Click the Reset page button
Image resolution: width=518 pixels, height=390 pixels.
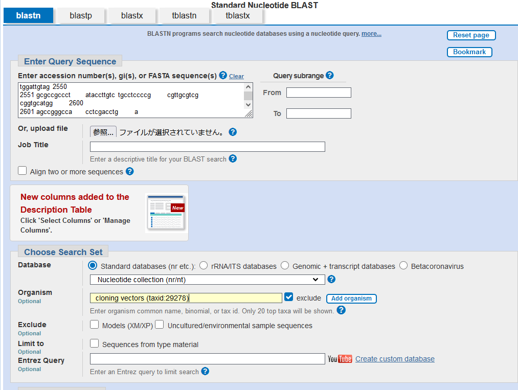[x=471, y=35]
